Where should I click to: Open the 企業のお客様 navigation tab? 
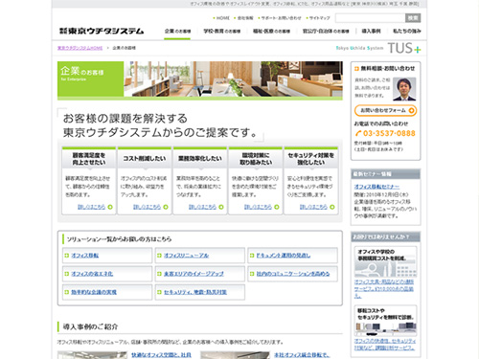[177, 31]
